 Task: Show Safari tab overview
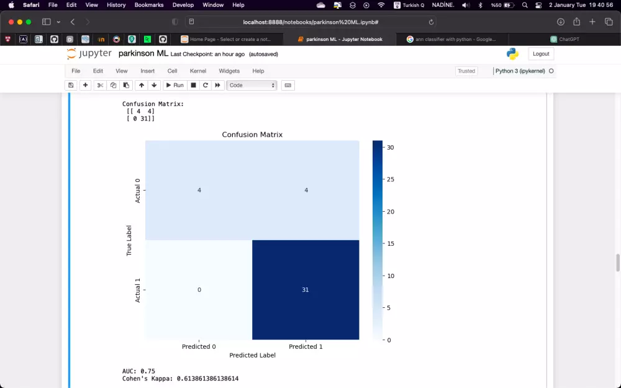tap(609, 22)
